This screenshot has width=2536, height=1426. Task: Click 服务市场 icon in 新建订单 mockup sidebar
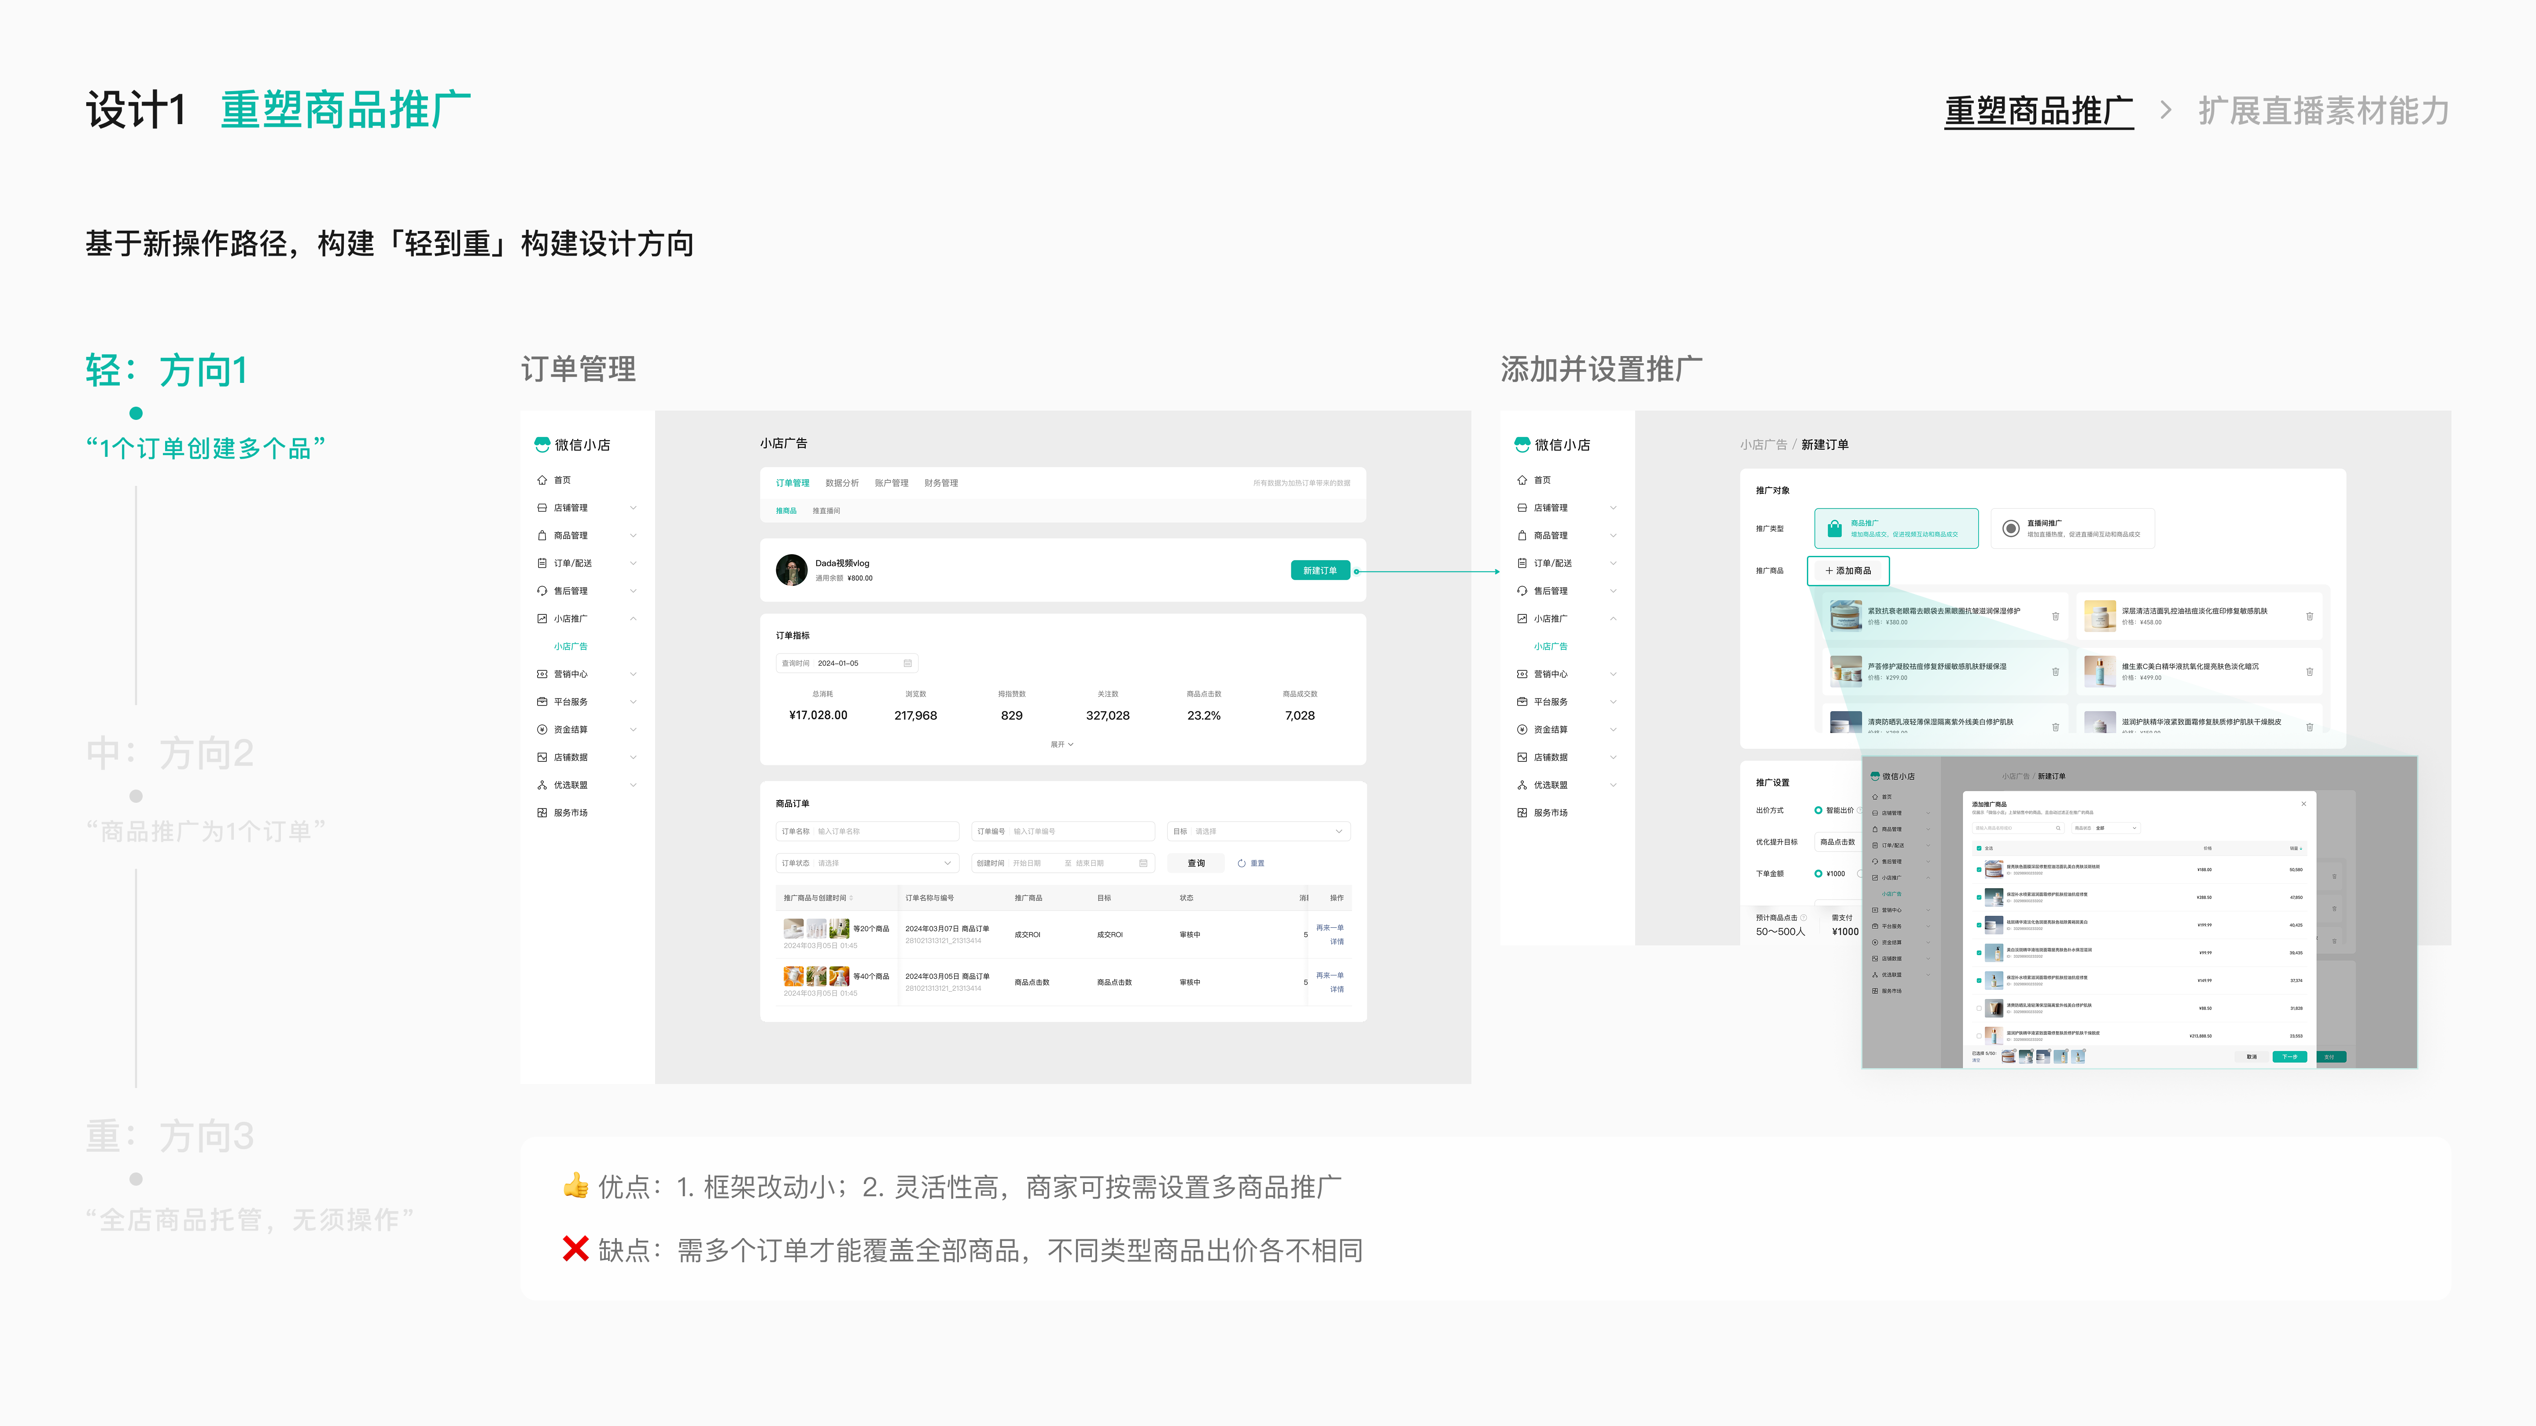coord(1522,813)
